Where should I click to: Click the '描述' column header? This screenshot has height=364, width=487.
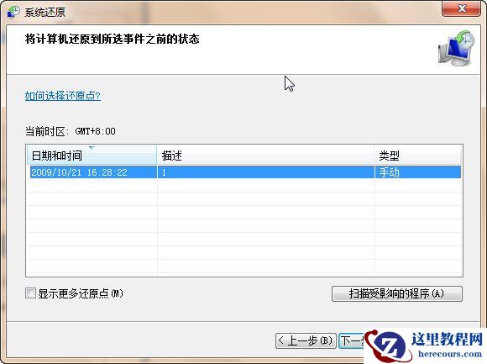pos(265,156)
